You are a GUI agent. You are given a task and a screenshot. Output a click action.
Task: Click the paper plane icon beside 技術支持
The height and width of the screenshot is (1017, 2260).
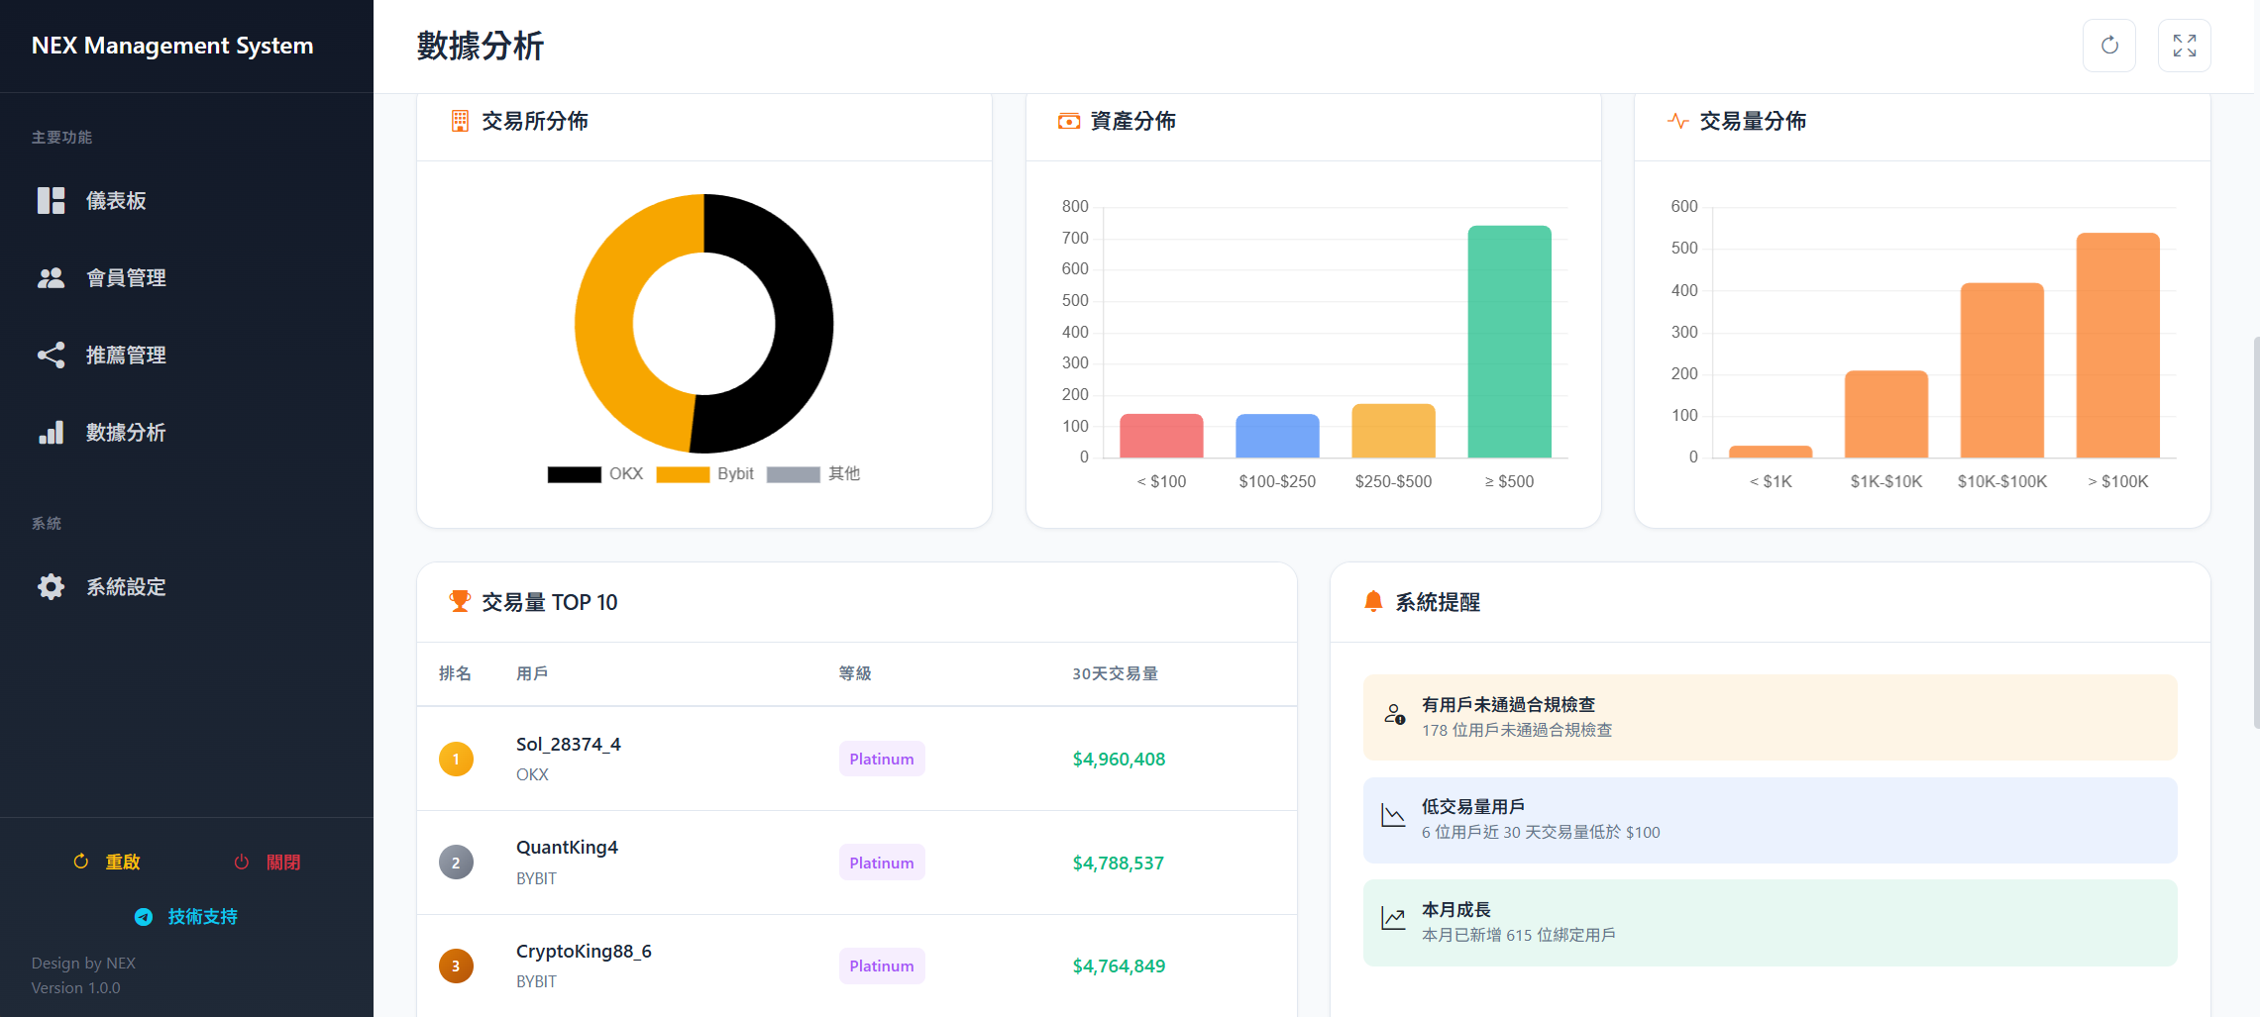(145, 916)
